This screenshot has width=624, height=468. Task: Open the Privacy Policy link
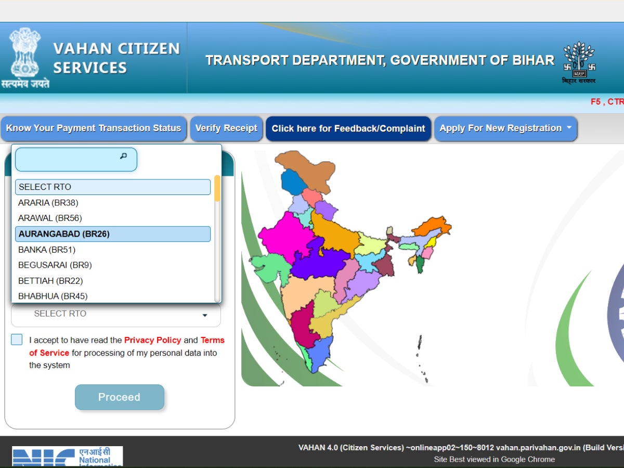(x=152, y=340)
